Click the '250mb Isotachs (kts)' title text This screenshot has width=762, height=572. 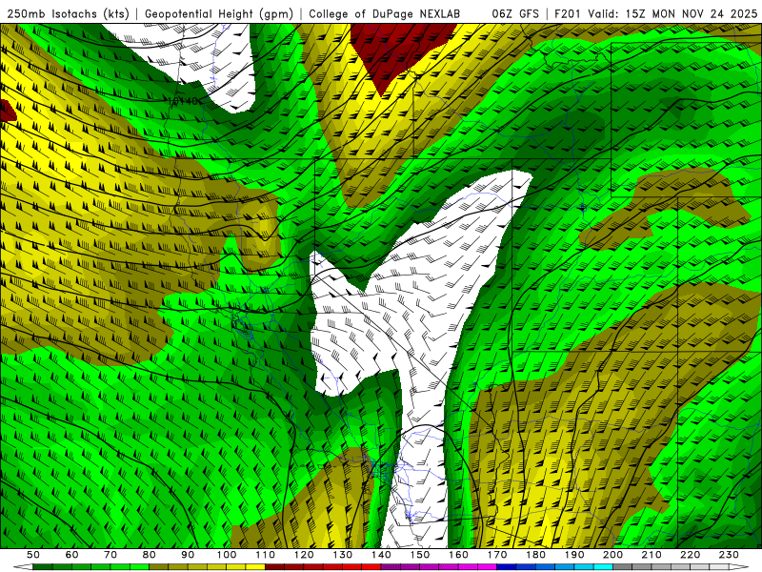tap(68, 13)
